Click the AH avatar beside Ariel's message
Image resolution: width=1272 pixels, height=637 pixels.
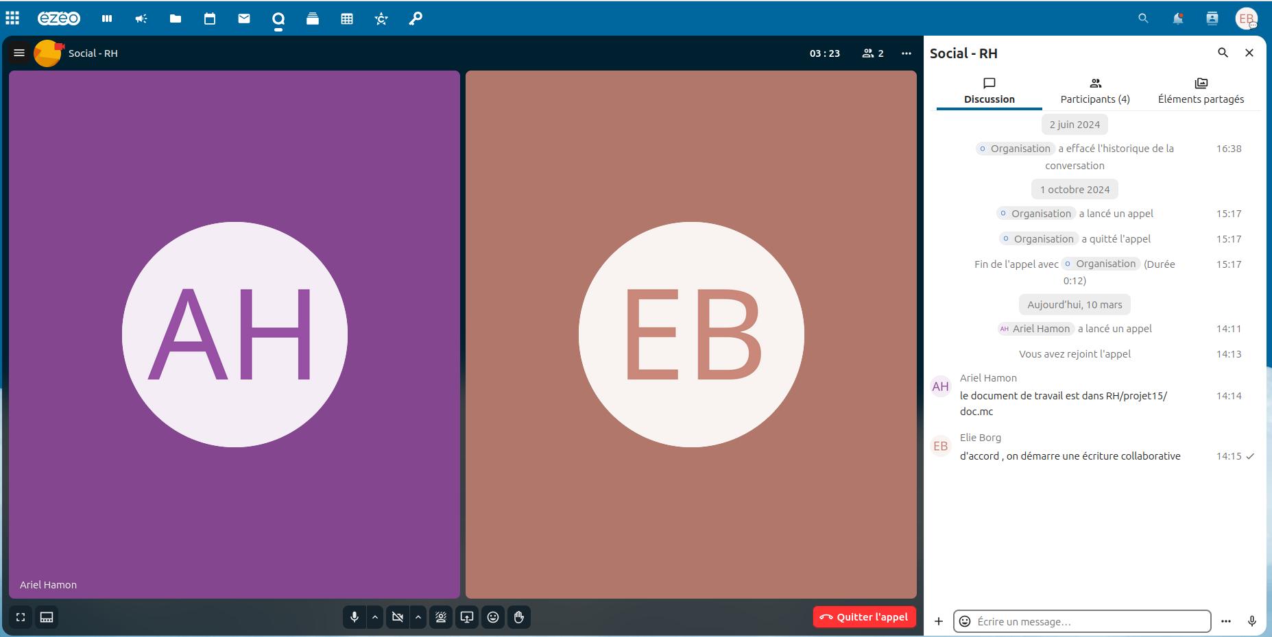pos(941,386)
